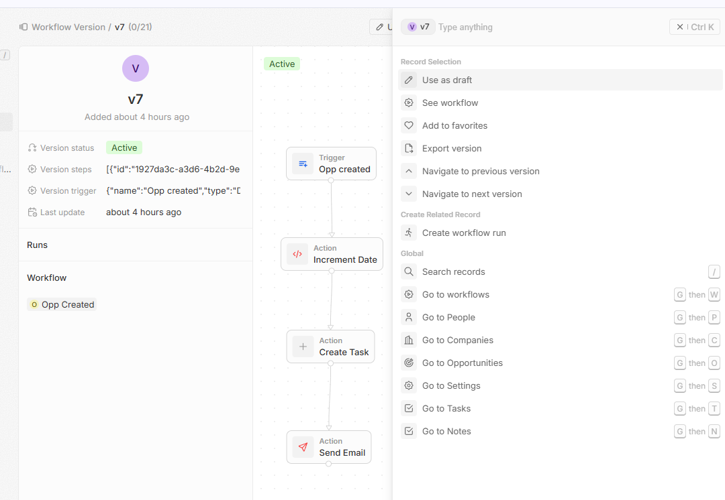Choose Go to People menu entry
This screenshot has height=500, width=725.
pyautogui.click(x=448, y=317)
